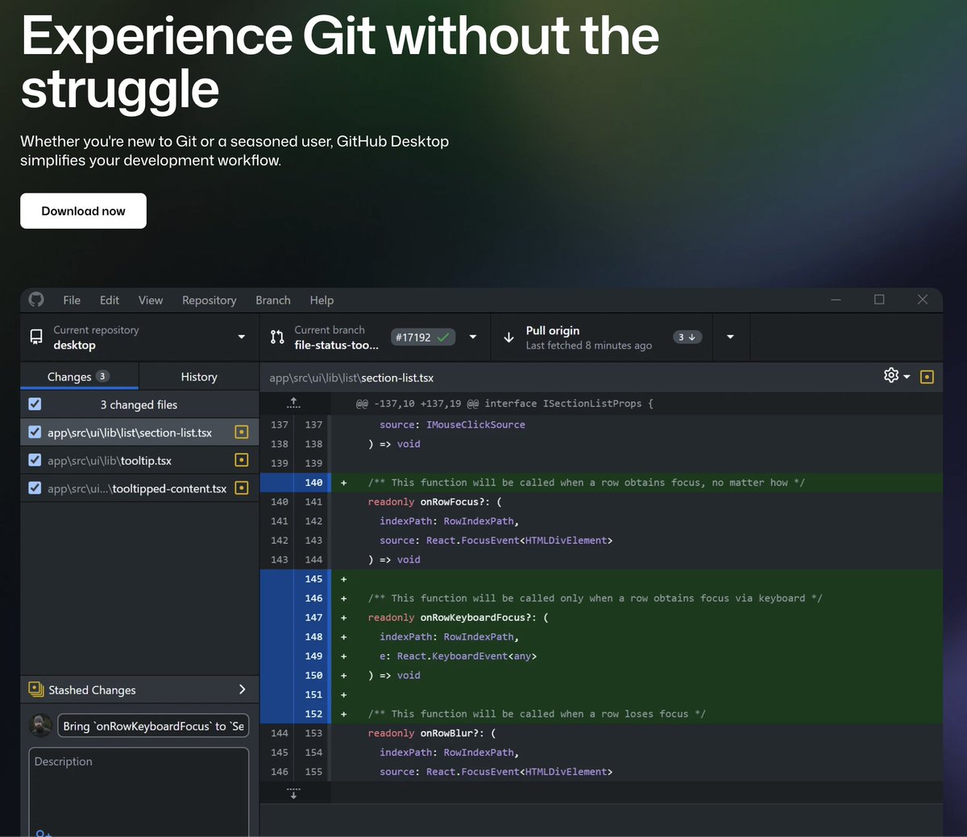Open the Branch menu
967x837 pixels.
273,300
